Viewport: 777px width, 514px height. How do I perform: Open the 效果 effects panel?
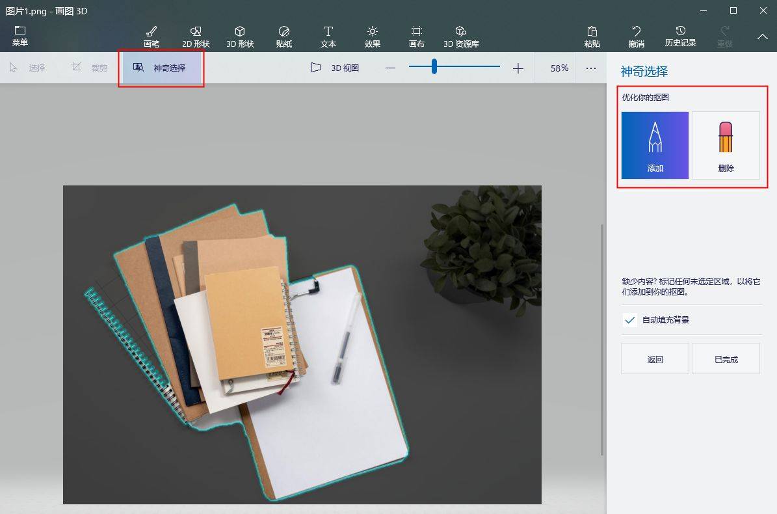pos(373,36)
